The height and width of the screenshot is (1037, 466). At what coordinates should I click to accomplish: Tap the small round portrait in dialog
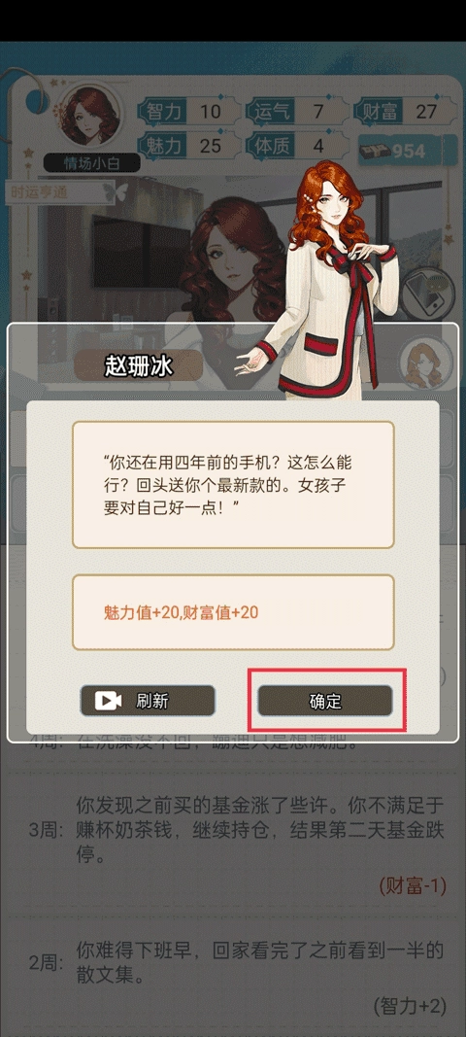pyautogui.click(x=425, y=363)
